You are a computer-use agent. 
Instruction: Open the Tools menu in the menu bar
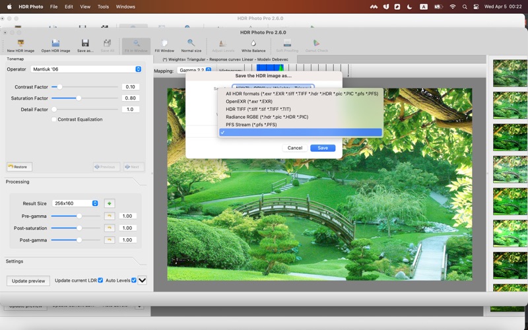103,7
